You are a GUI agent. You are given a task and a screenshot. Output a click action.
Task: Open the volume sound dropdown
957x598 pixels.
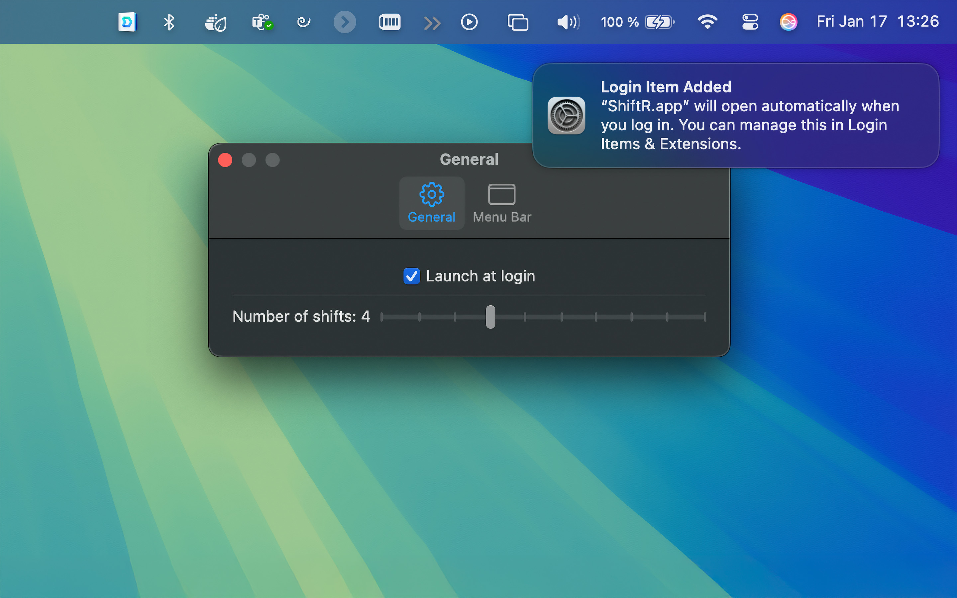click(568, 22)
